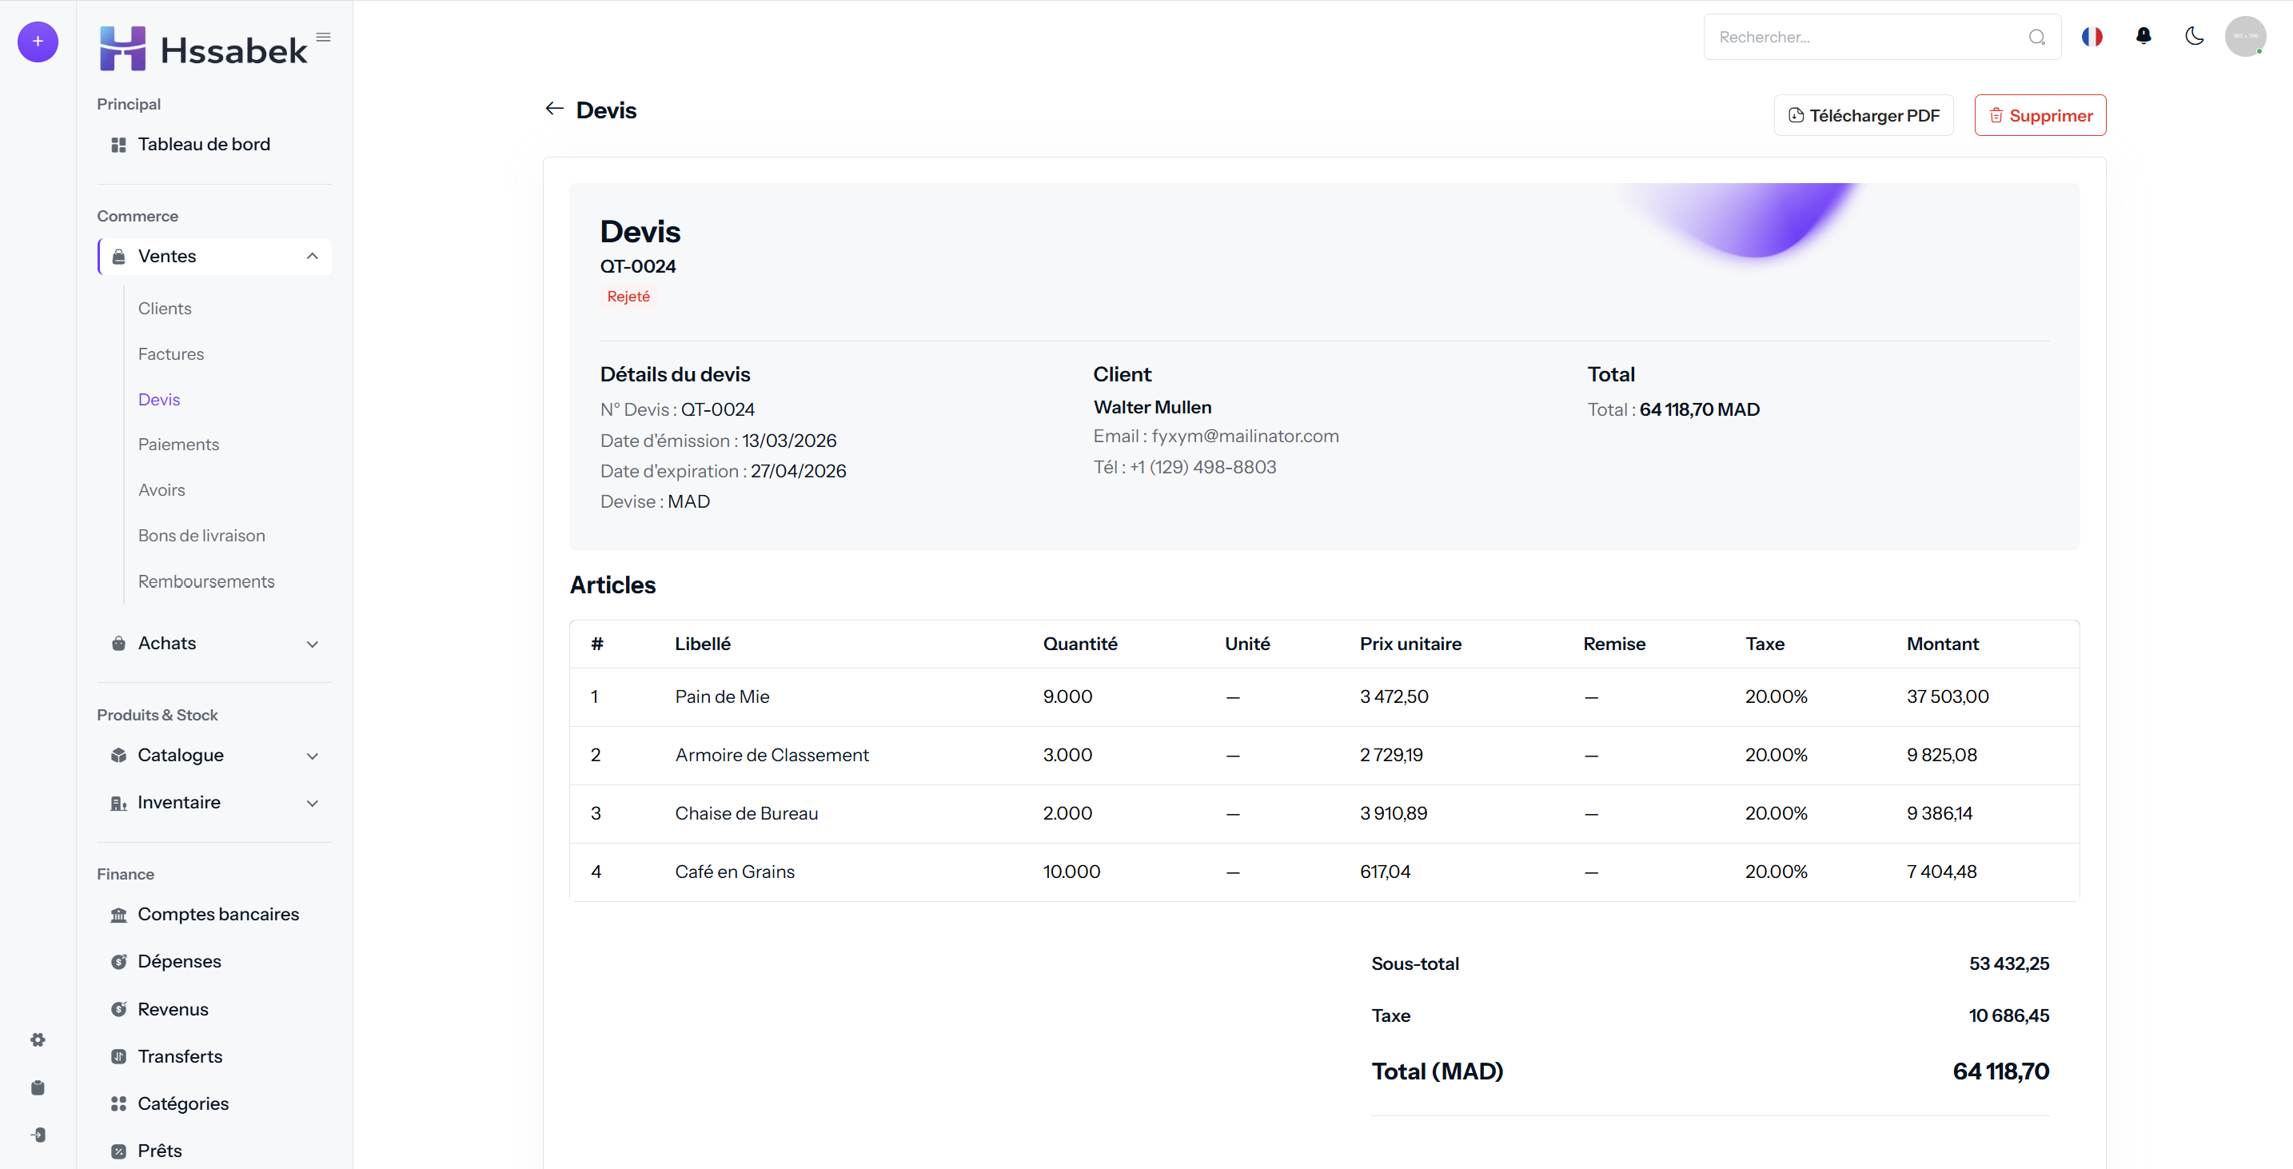
Task: Click QT-0024 under Devis heading
Action: pos(637,266)
